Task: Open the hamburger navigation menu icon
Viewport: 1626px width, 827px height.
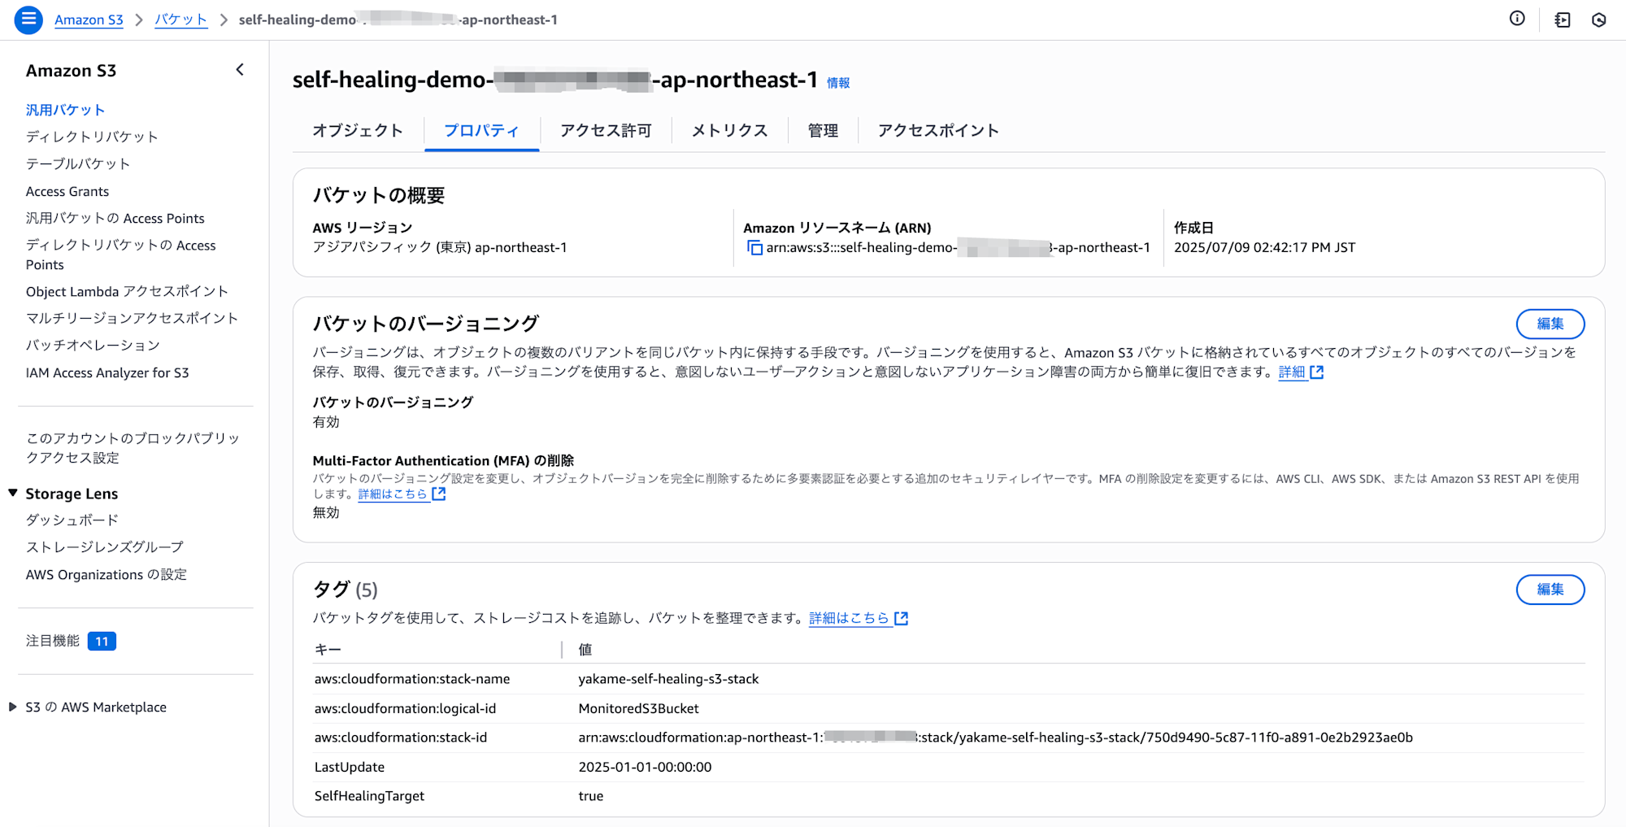Action: [x=28, y=20]
